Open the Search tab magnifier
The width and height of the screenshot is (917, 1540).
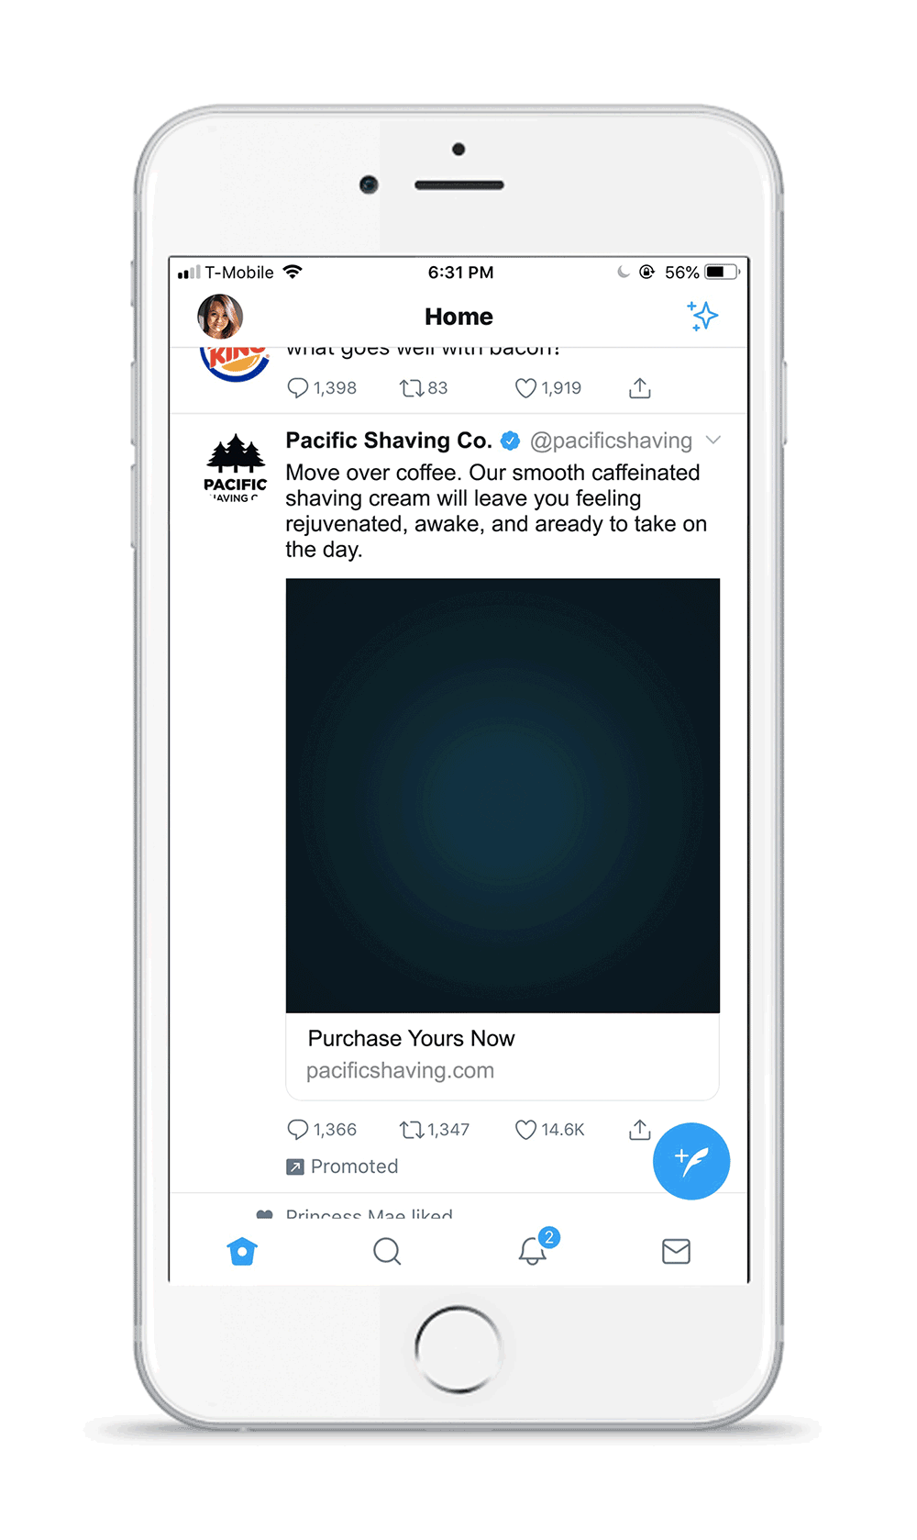coord(387,1251)
